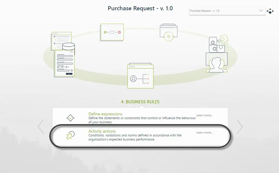Click the Purchase Request - v. 1.0 title
This screenshot has height=173, width=279.
tap(140, 8)
